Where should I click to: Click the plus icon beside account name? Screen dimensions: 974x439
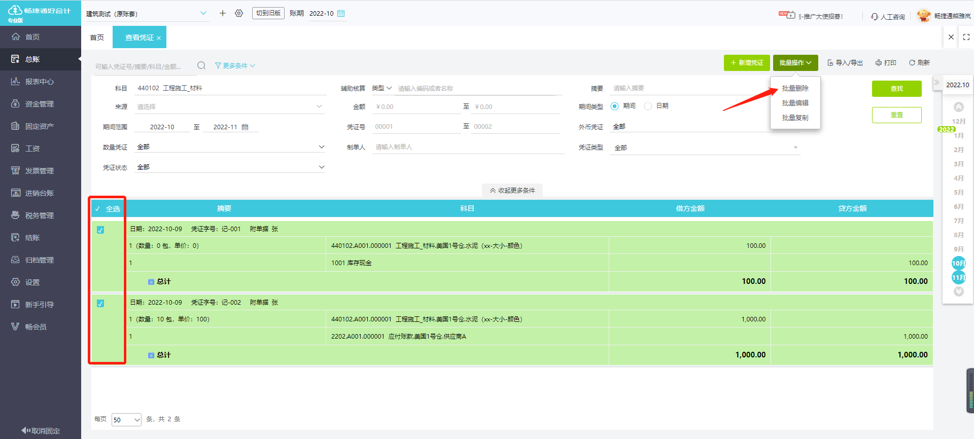[x=222, y=13]
